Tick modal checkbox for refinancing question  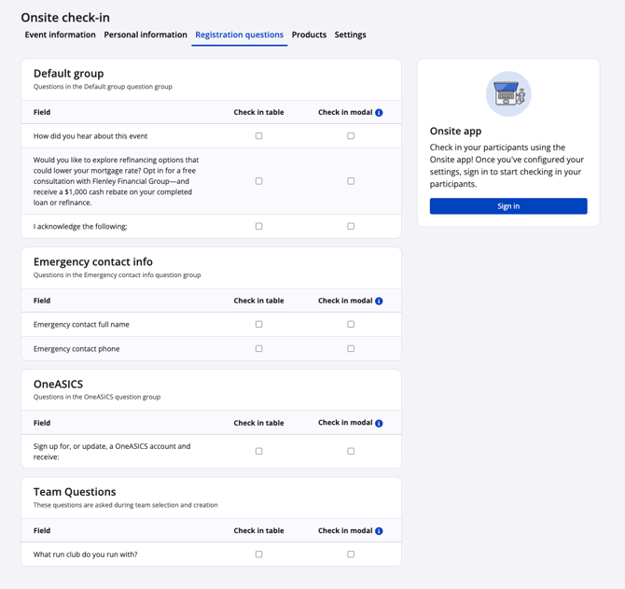point(351,181)
